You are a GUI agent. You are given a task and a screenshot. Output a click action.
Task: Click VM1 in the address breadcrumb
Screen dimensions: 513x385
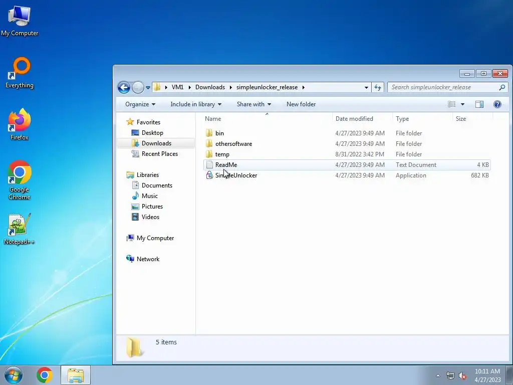pyautogui.click(x=177, y=87)
